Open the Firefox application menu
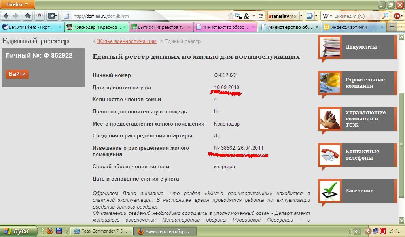The image size is (405, 237). pos(17,4)
